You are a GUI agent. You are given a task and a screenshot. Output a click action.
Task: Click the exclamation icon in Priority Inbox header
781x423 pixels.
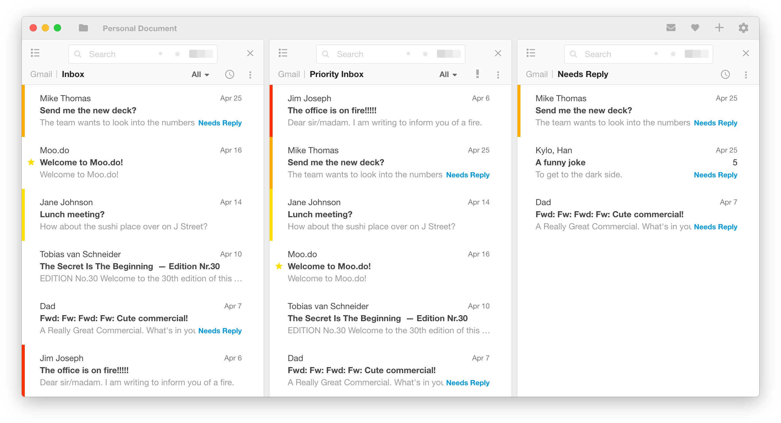click(x=477, y=74)
